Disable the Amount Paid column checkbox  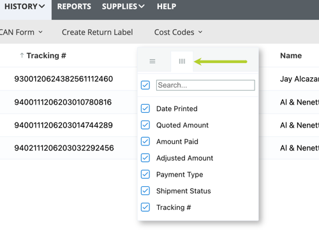click(x=145, y=142)
